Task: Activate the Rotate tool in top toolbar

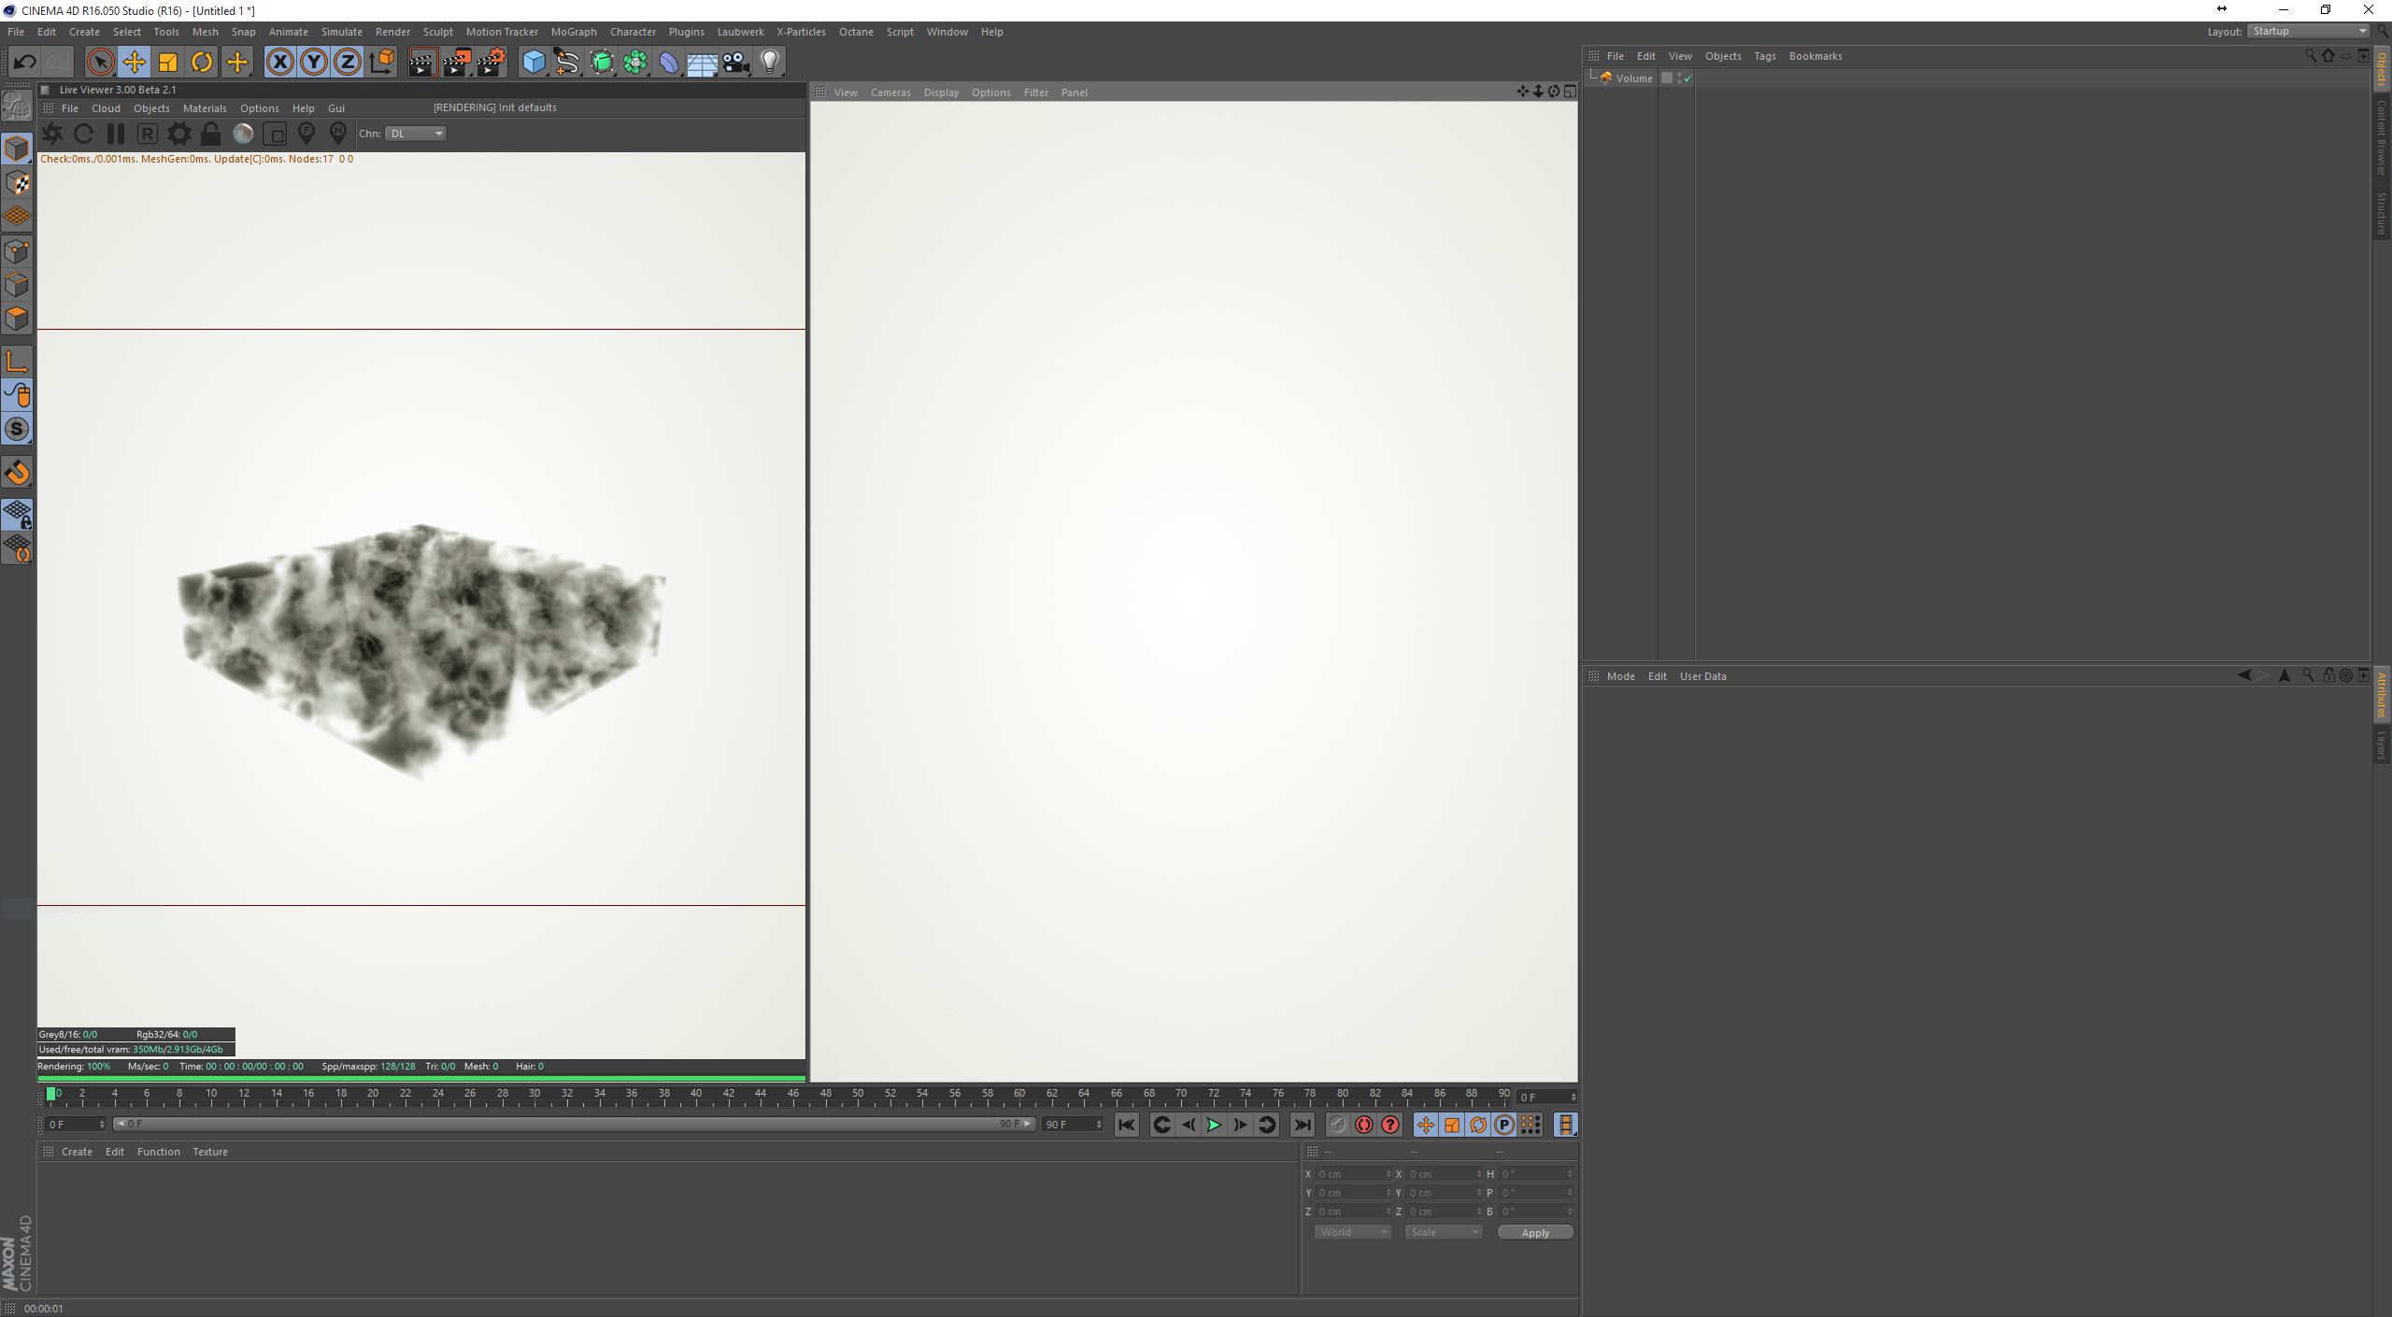Action: click(202, 63)
